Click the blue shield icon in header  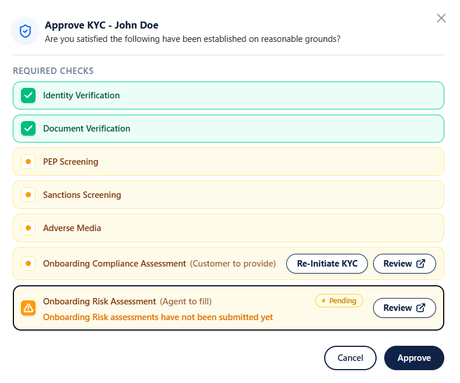click(x=25, y=31)
